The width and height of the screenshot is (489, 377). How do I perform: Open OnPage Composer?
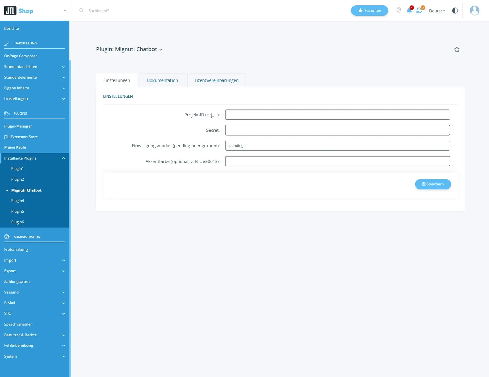coord(21,56)
